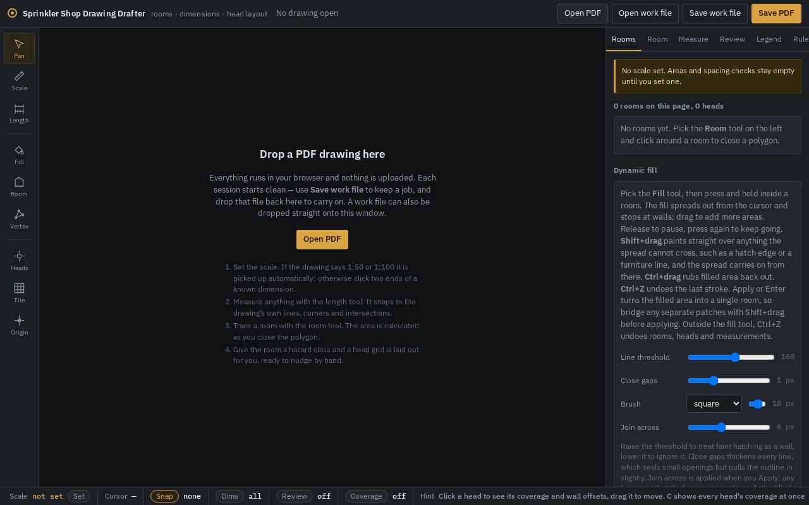The height and width of the screenshot is (505, 809).
Task: Click the 'No scale set' warning banner
Action: coord(708,76)
